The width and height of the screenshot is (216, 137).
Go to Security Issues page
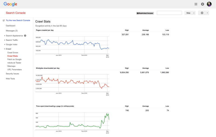(12, 73)
